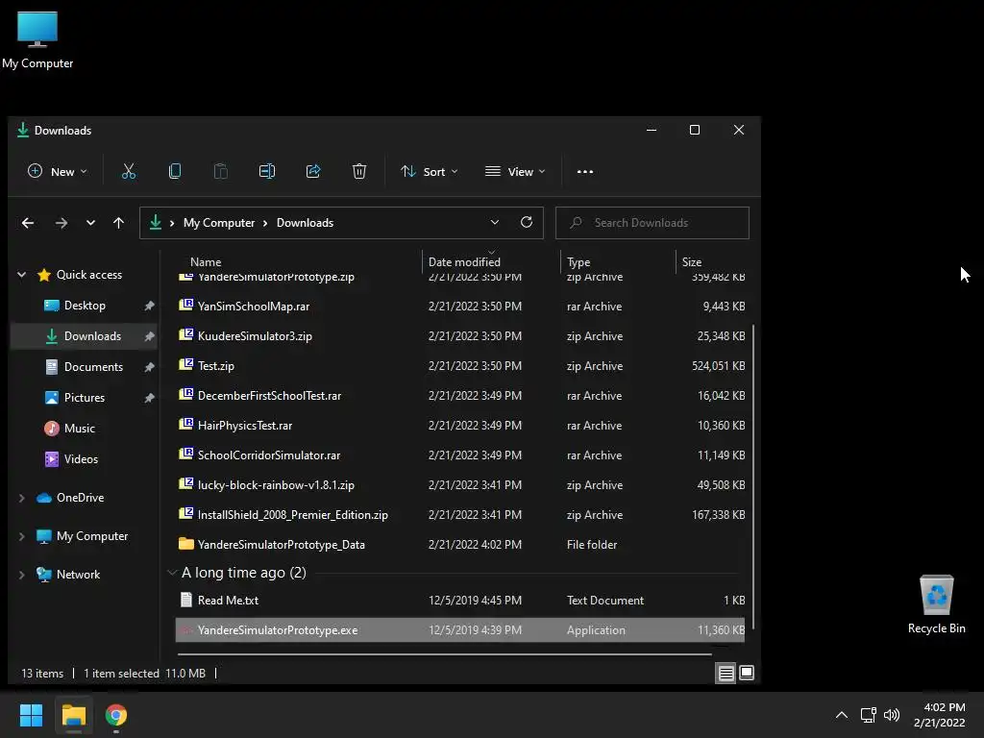
Task: Click the Windows Start button
Action: pyautogui.click(x=31, y=715)
